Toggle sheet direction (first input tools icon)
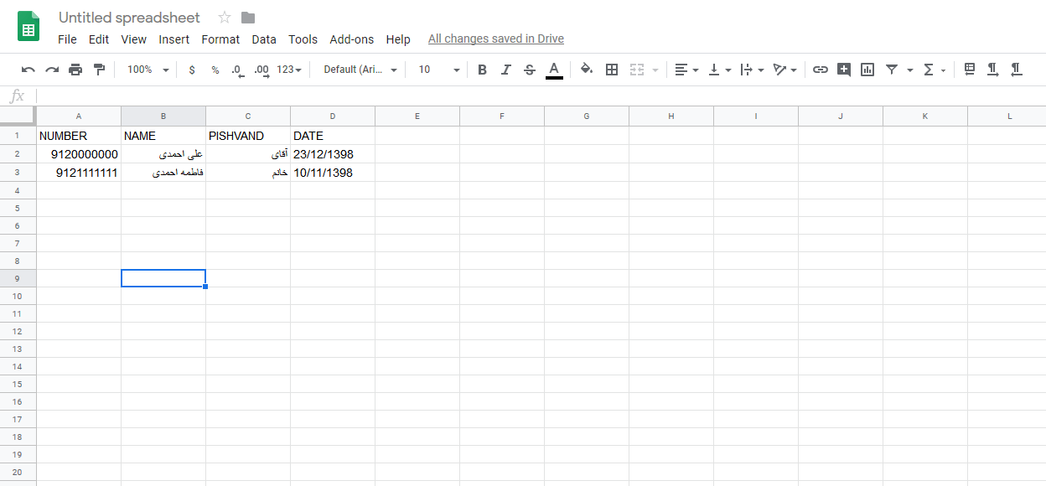This screenshot has width=1046, height=486. 970,70
